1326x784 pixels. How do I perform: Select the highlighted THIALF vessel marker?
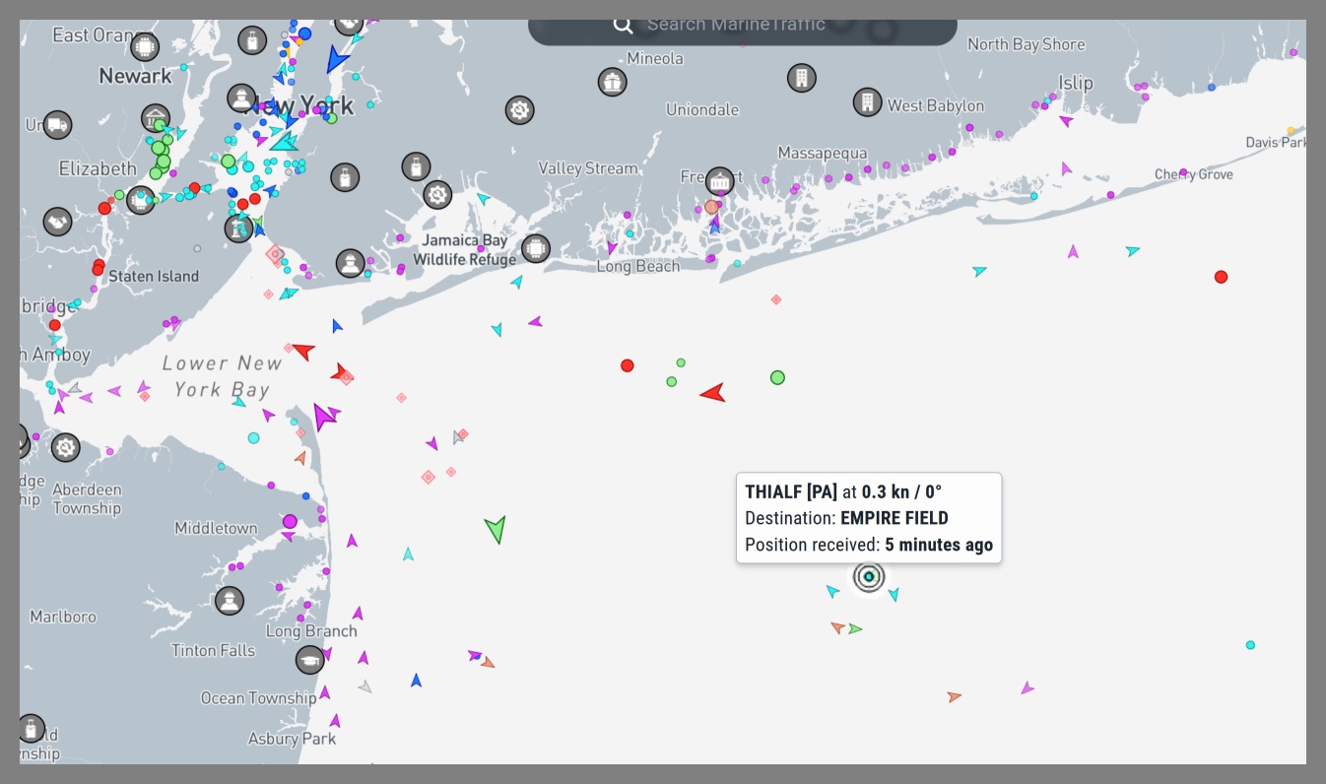point(869,576)
